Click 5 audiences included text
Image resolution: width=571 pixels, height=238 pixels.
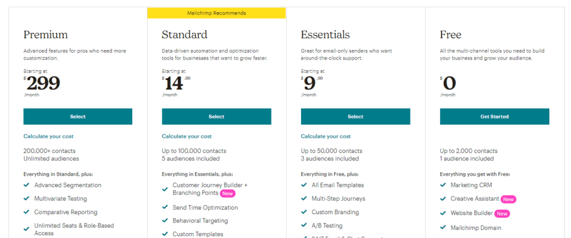[191, 158]
